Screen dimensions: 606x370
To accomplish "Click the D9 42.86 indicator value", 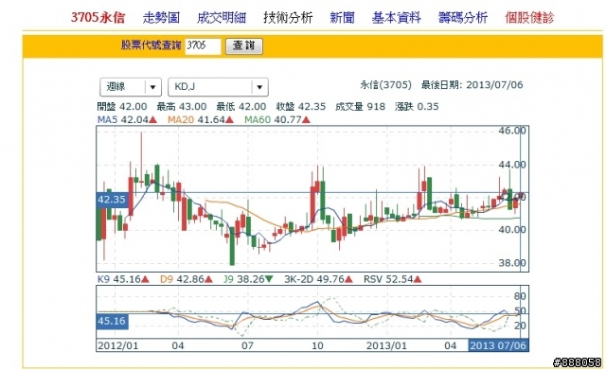I will tap(187, 279).
